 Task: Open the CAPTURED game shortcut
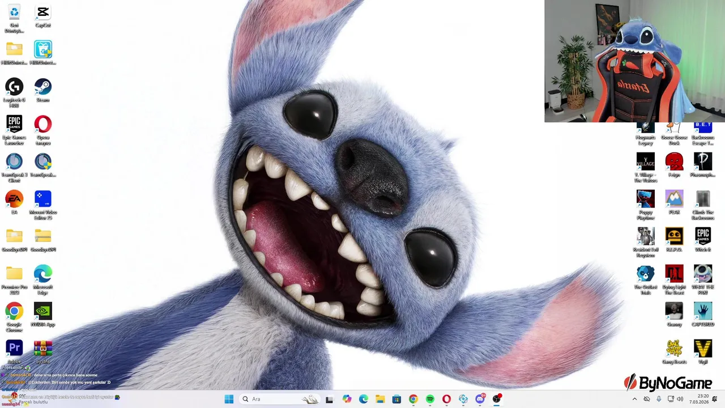[703, 315]
